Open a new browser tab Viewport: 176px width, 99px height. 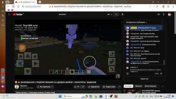click(40, 2)
